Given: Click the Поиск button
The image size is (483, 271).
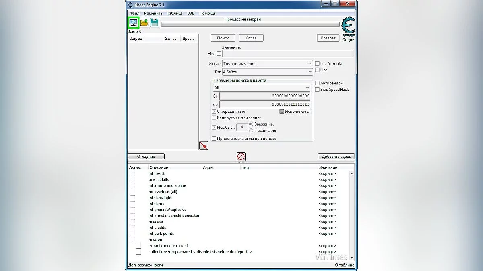Looking at the screenshot, I should click(x=223, y=38).
